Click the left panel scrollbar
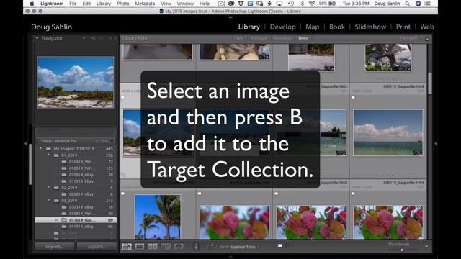Viewport: 461px width, 259px height. point(30,165)
